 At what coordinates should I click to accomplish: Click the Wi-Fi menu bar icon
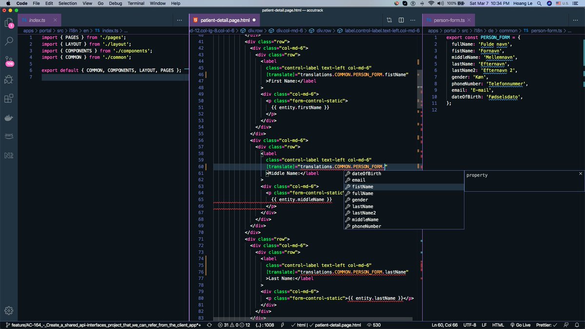tap(431, 3)
